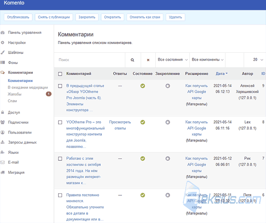266x223 pixels.
Task: Open Настройки in sidebar menu
Action: [x=17, y=43]
